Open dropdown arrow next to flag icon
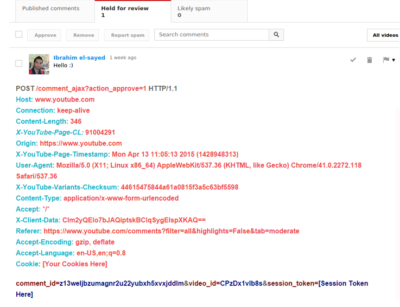 pyautogui.click(x=393, y=60)
